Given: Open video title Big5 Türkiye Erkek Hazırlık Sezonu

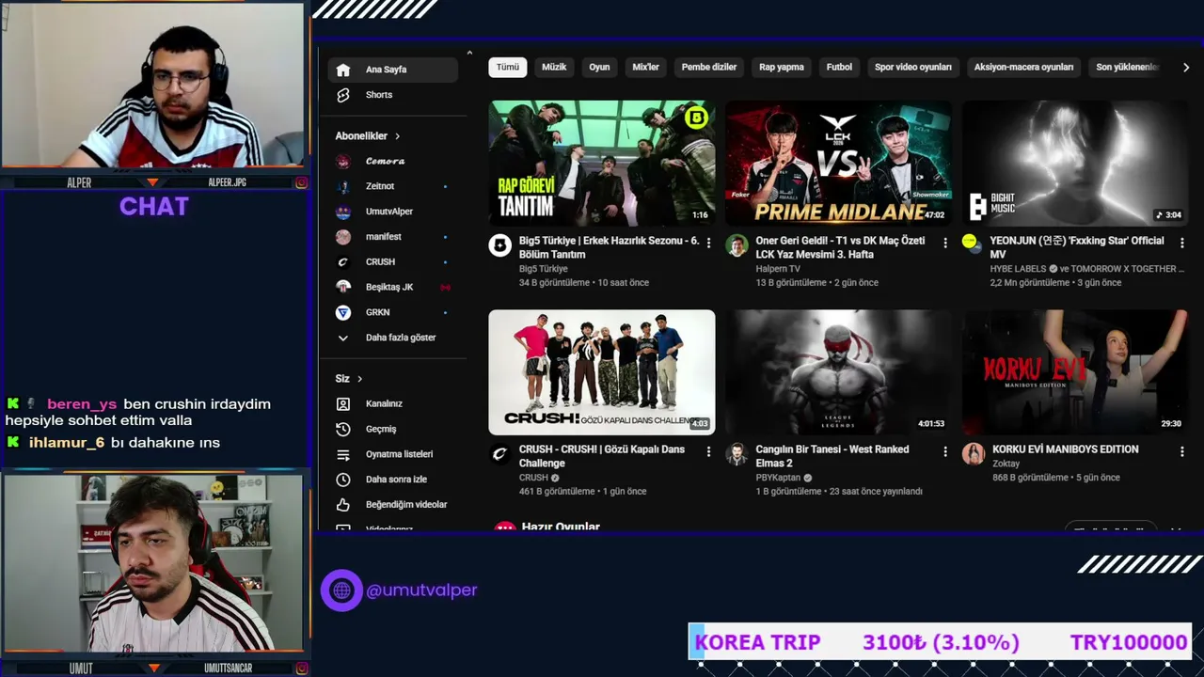Looking at the screenshot, I should (x=609, y=247).
